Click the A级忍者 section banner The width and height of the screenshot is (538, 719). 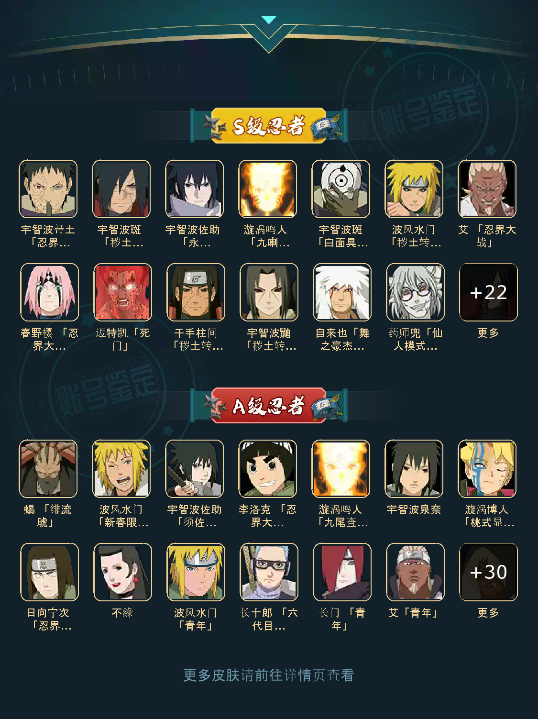pyautogui.click(x=269, y=406)
